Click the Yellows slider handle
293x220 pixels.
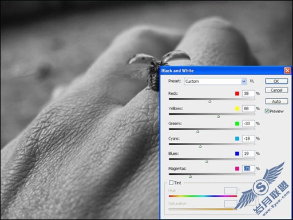pyautogui.click(x=219, y=116)
